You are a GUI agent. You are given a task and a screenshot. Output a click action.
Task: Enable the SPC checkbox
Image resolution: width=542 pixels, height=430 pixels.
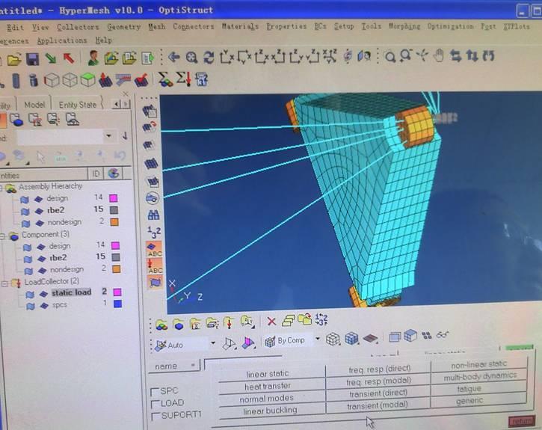[x=155, y=392]
